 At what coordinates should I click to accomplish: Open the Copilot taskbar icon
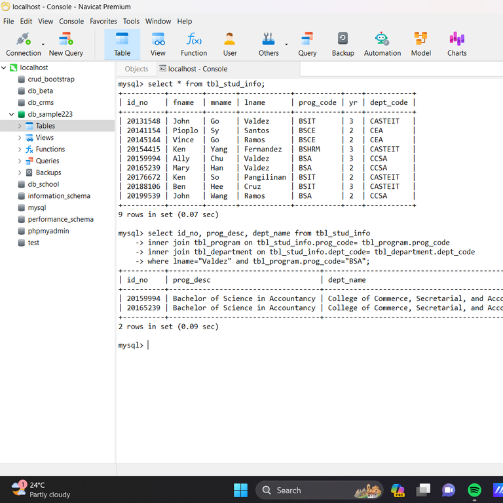click(x=398, y=490)
